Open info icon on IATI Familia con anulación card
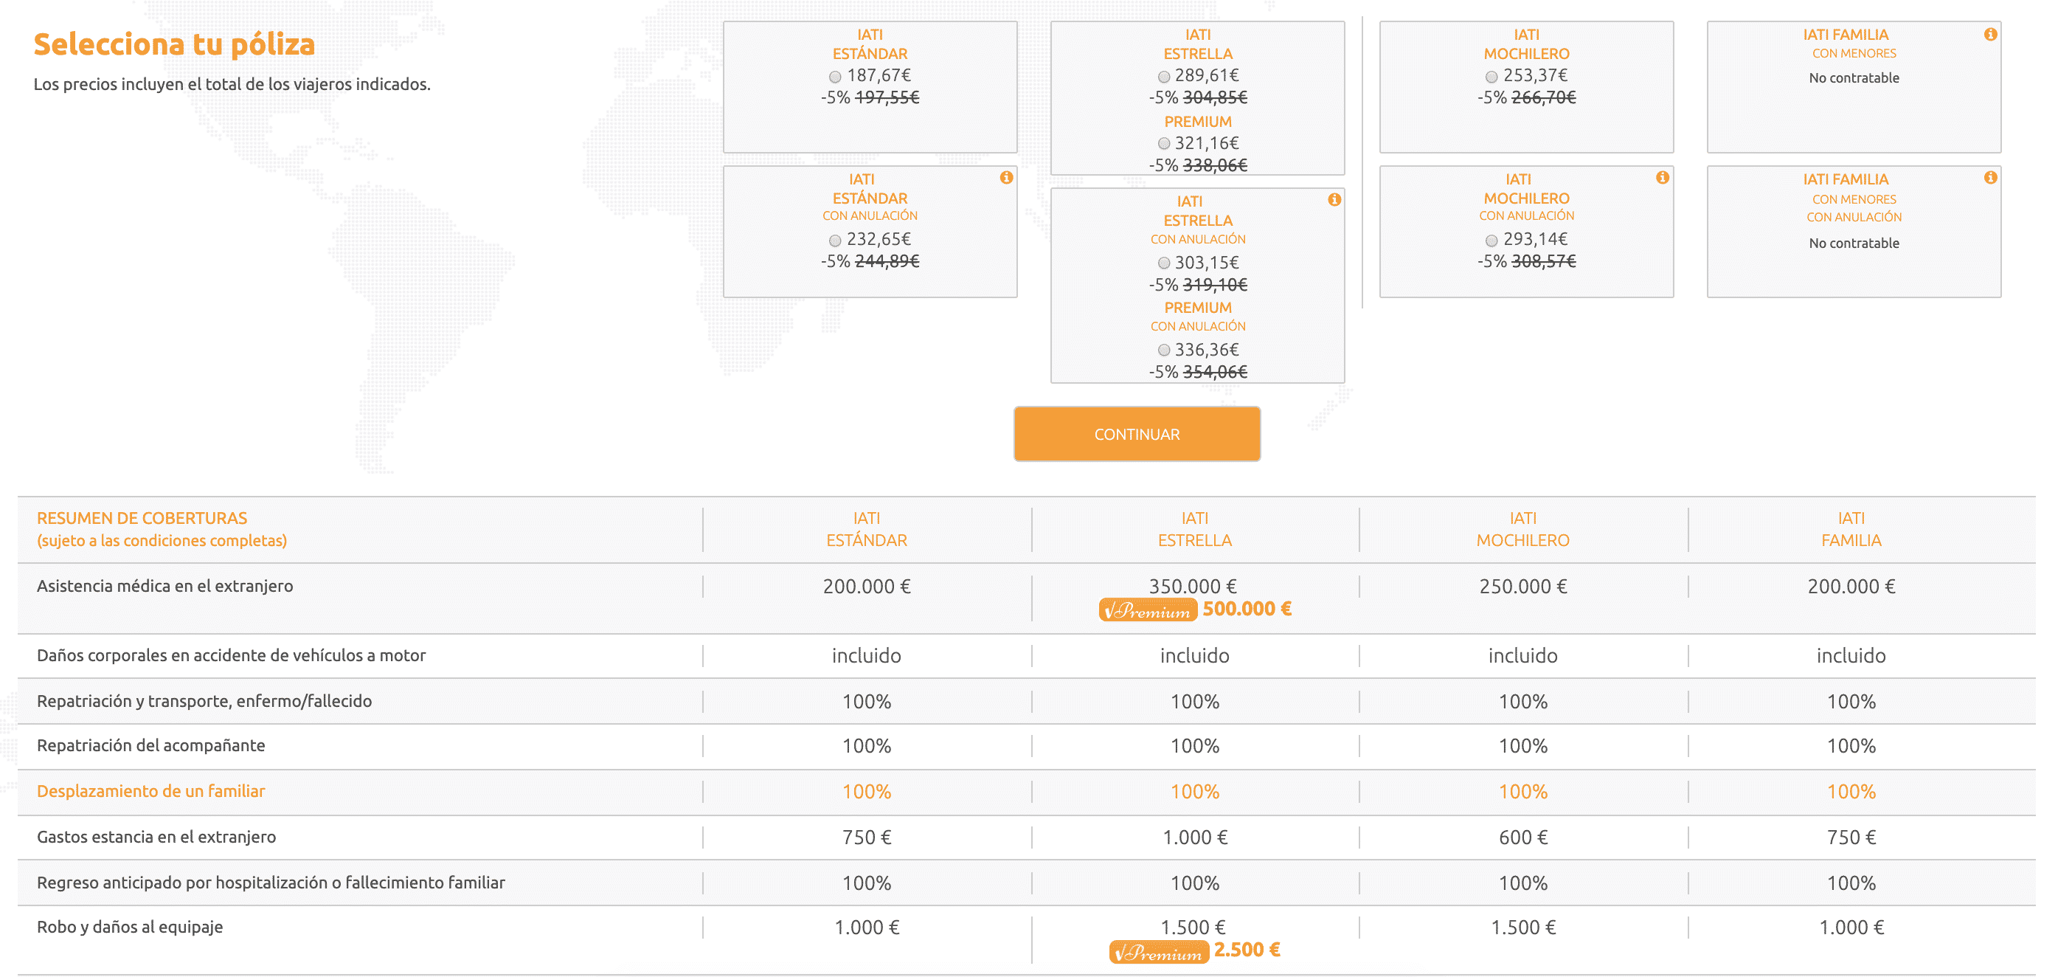The width and height of the screenshot is (2058, 977). 1991,178
